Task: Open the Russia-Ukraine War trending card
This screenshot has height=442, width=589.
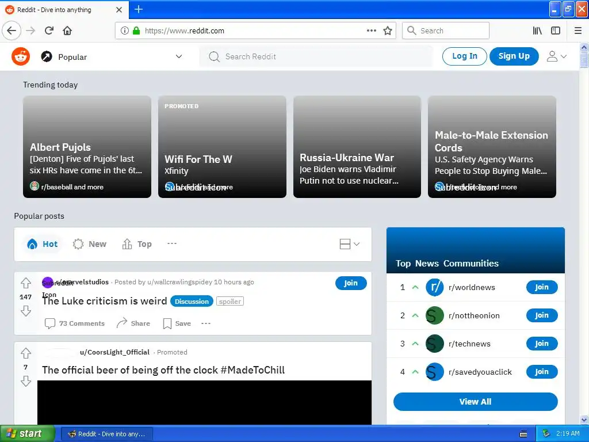Action: click(357, 147)
